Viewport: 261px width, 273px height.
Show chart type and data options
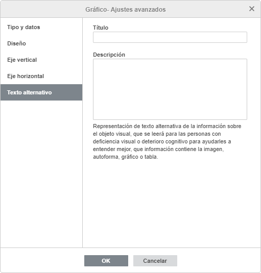(x=41, y=27)
